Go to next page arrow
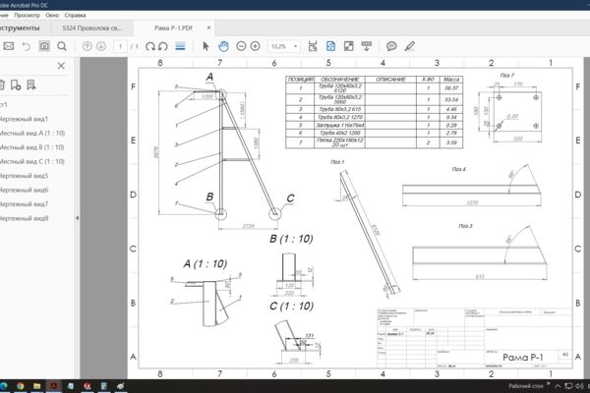 (x=101, y=46)
